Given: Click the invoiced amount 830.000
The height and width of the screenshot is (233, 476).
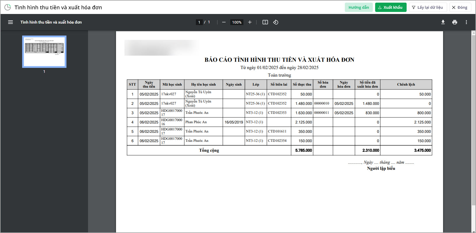Looking at the screenshot, I should click(x=372, y=113).
